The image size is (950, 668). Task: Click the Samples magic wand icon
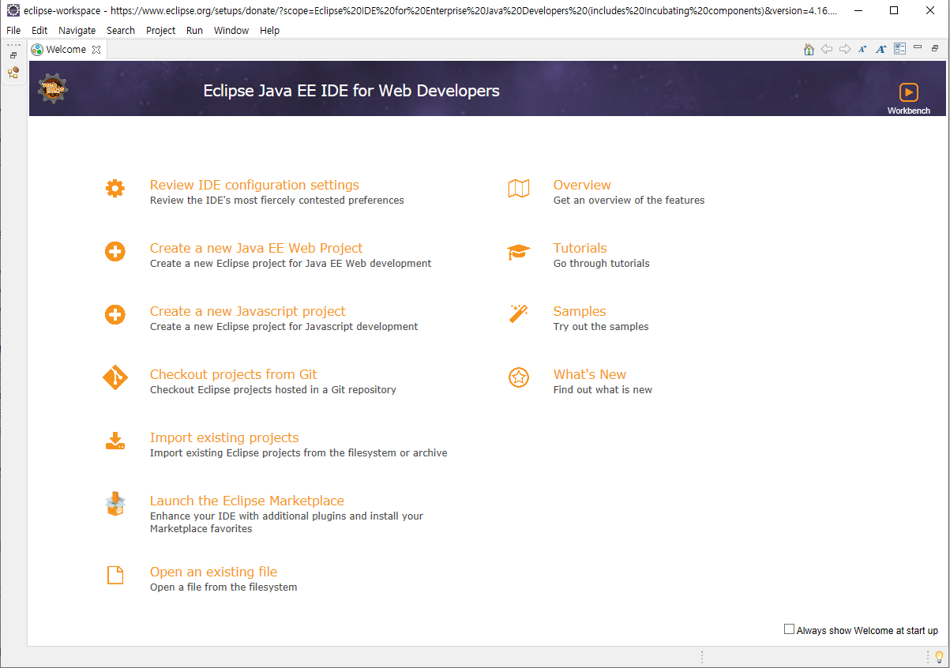coord(519,313)
